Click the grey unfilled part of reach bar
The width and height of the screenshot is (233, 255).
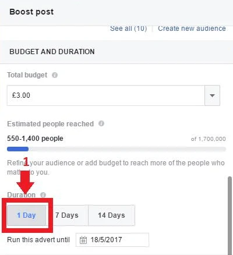tap(128, 149)
